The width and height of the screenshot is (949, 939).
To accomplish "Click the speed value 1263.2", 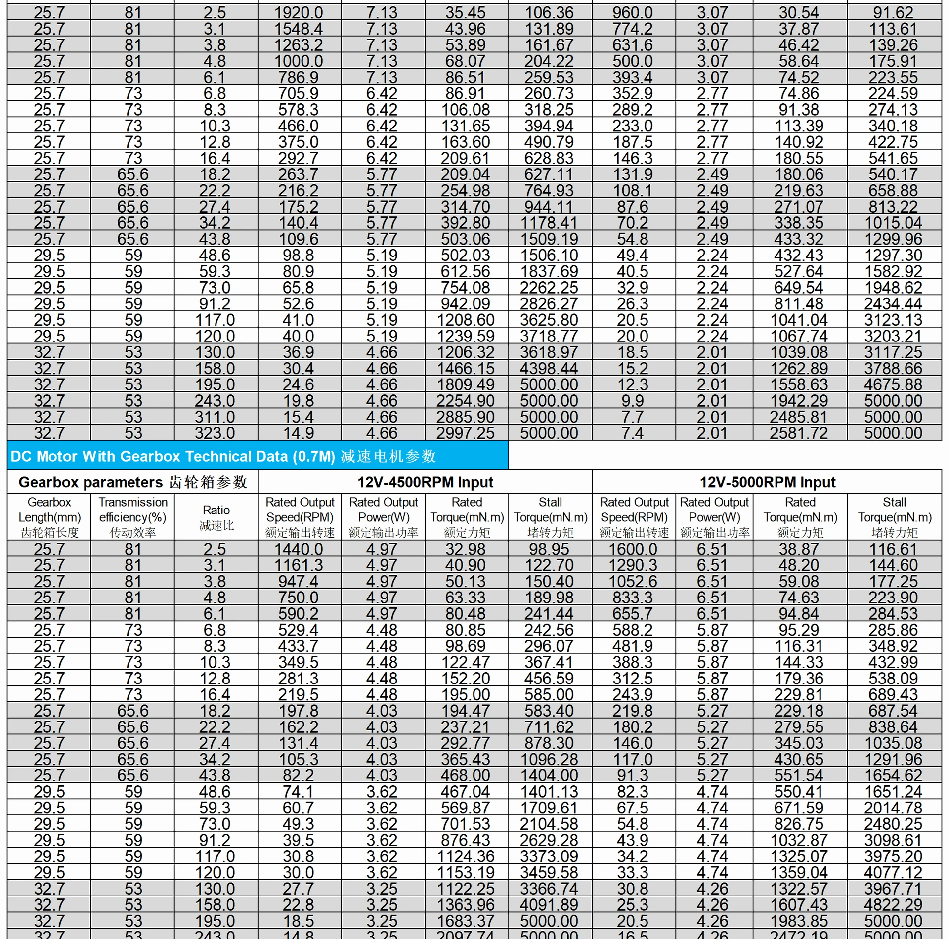I will coord(299,45).
